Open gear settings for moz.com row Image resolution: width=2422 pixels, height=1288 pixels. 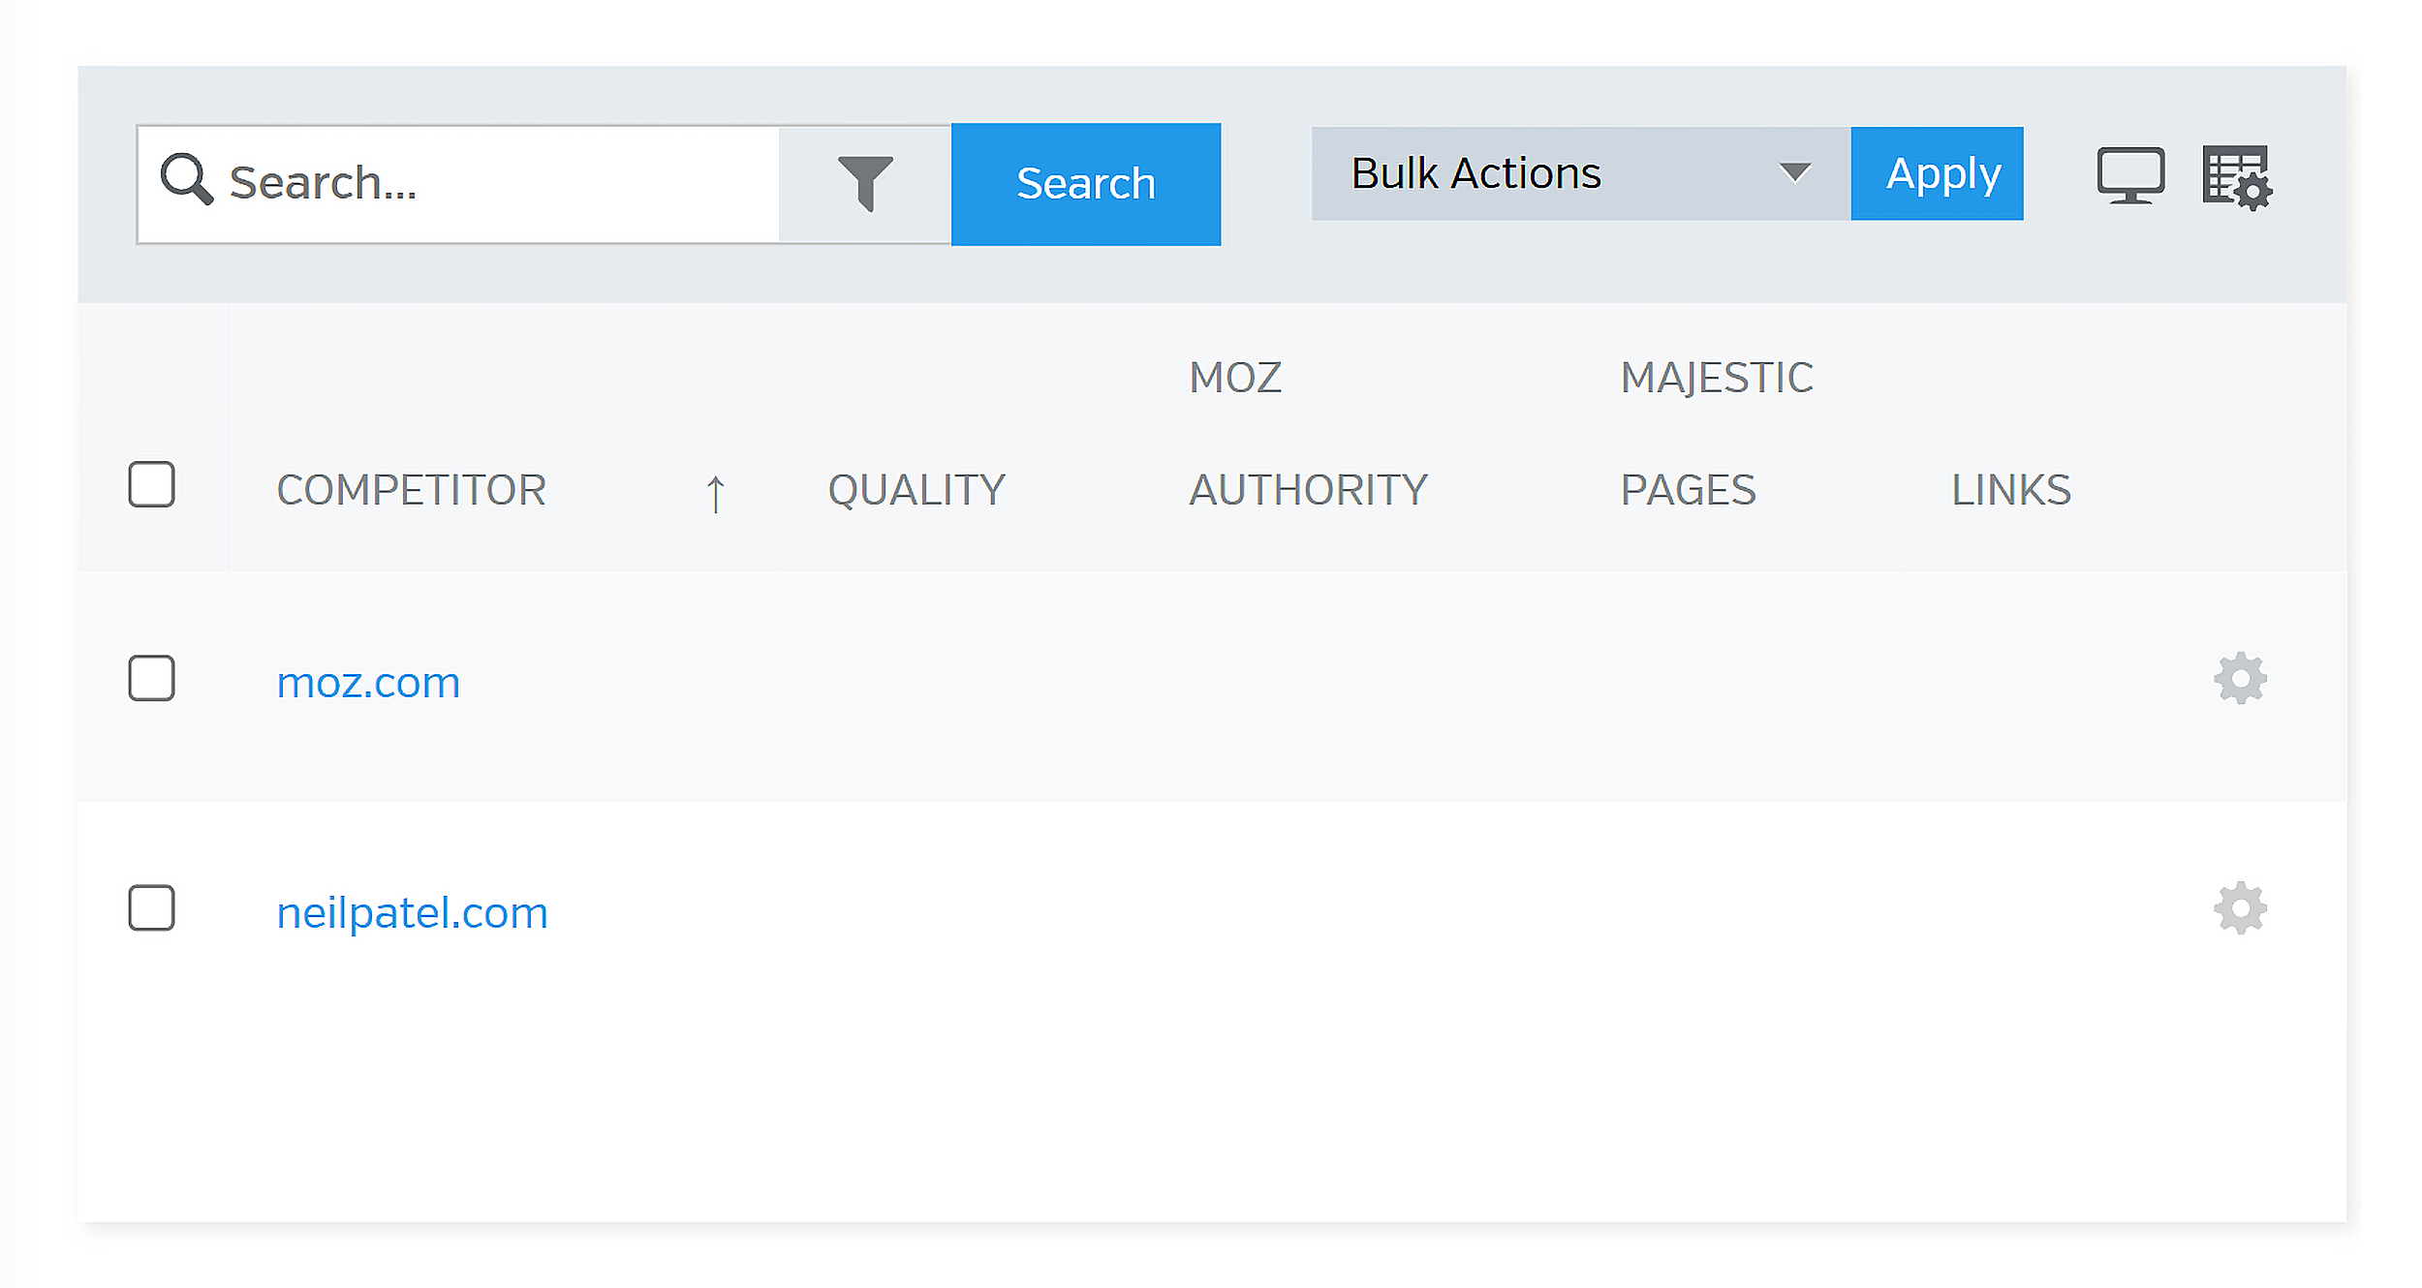coord(2240,679)
